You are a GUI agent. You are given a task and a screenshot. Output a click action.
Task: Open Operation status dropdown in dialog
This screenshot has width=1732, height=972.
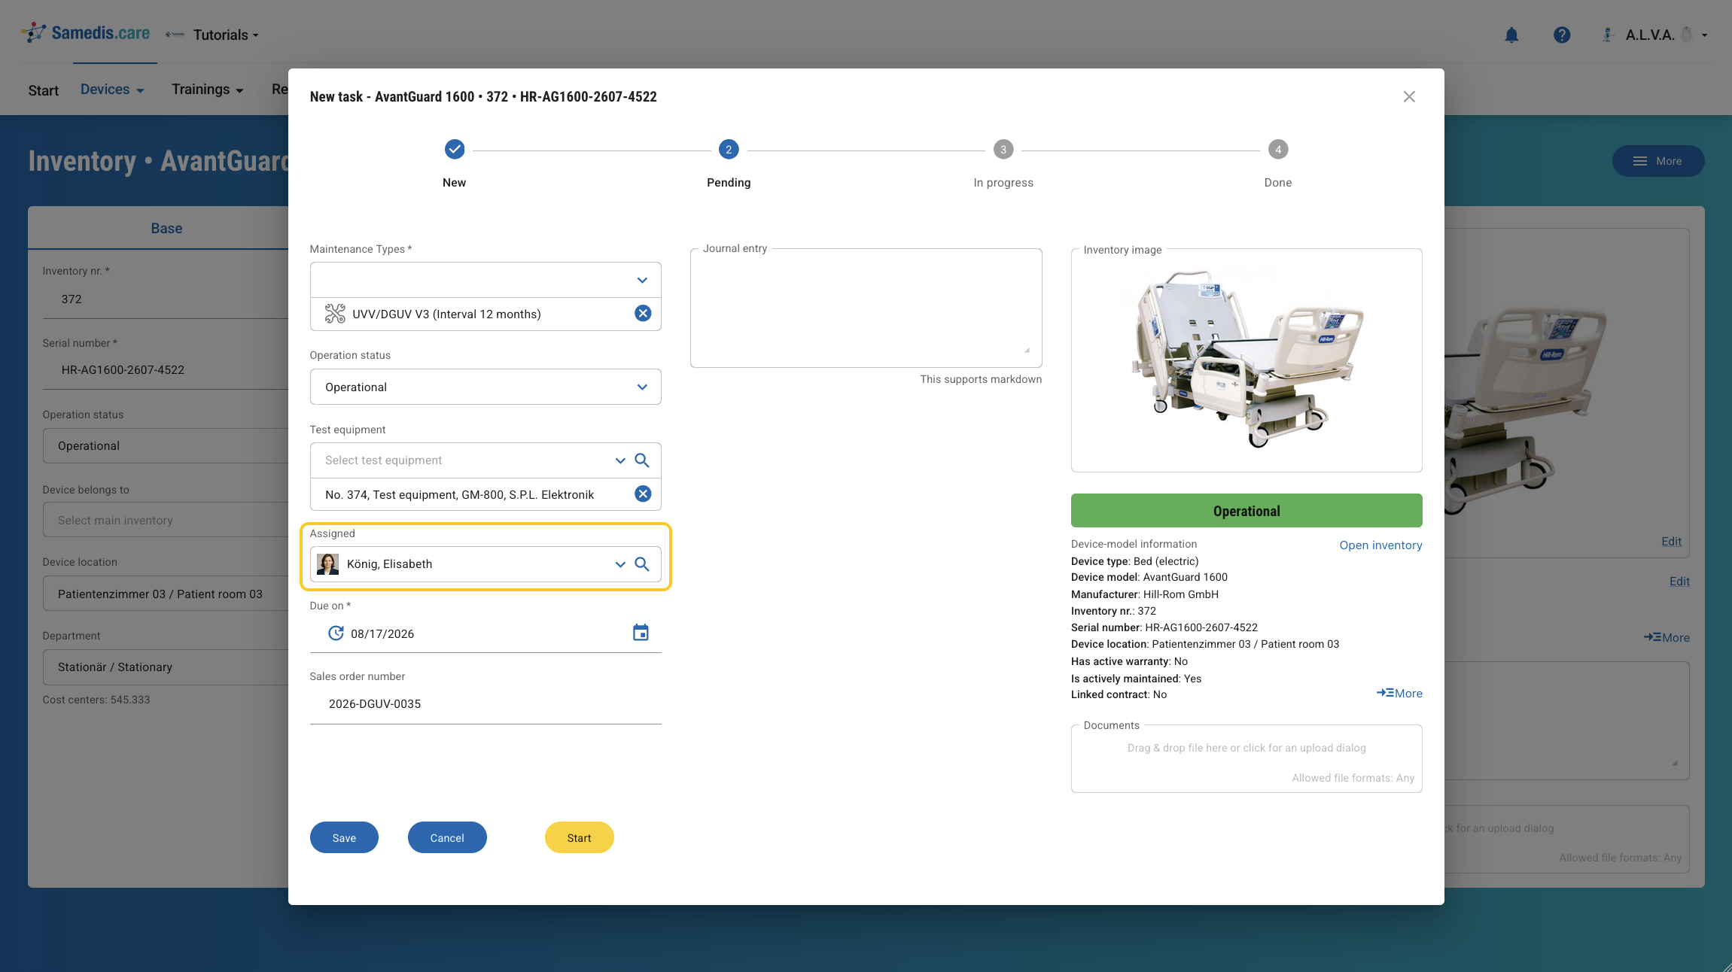[486, 387]
